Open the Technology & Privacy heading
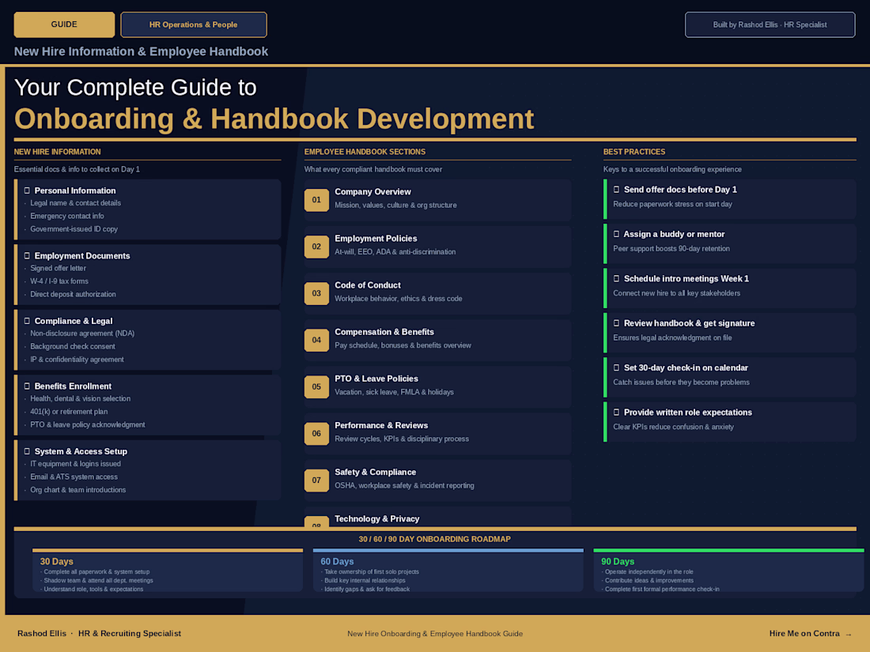Viewport: 870px width, 652px height. click(x=376, y=519)
